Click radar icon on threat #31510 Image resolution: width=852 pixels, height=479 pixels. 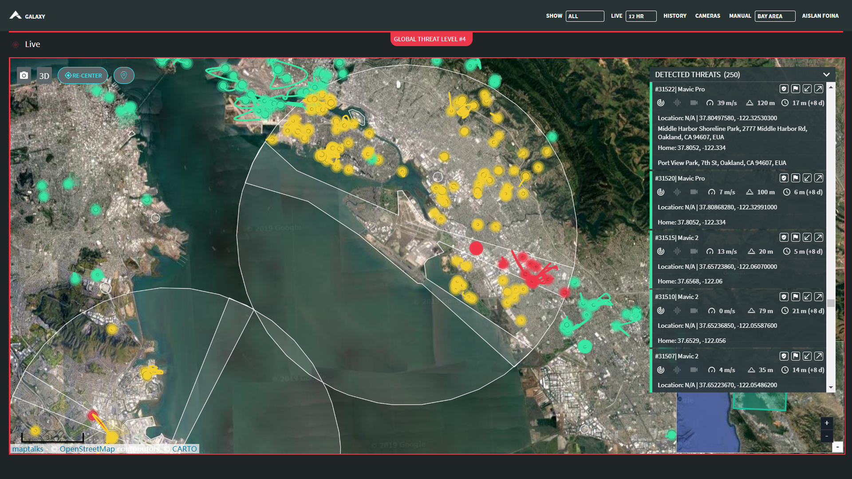point(661,310)
